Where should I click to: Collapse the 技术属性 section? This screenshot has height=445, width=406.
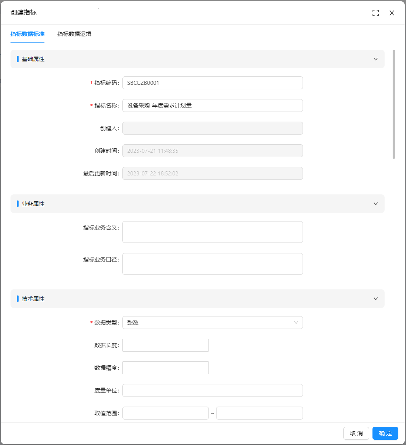tap(375, 299)
